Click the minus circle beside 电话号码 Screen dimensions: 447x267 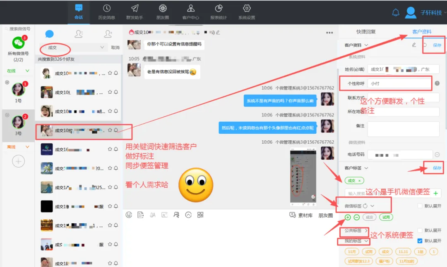tap(437, 155)
